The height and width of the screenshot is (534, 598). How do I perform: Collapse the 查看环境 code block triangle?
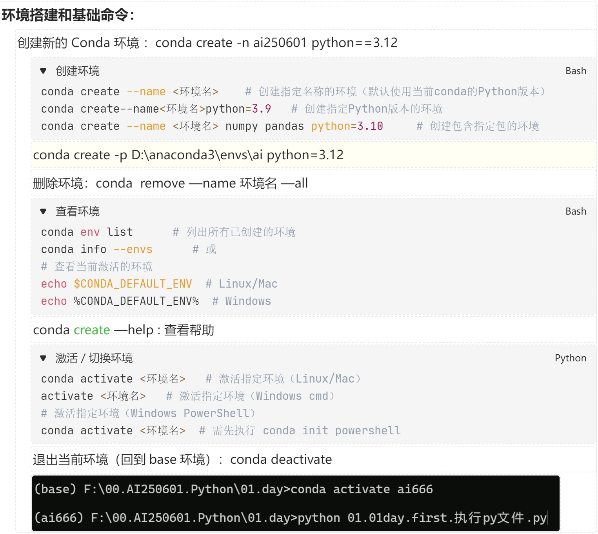44,211
